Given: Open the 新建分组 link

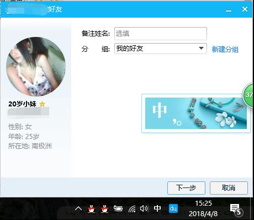Looking at the screenshot, I should 225,49.
